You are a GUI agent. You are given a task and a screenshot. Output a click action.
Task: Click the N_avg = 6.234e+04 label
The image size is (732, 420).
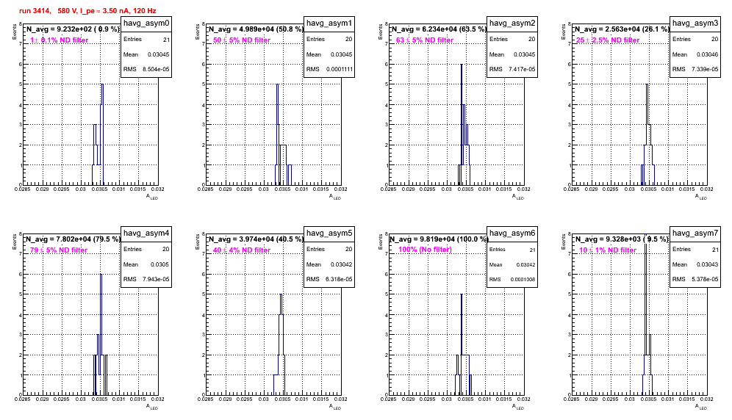[x=439, y=29]
